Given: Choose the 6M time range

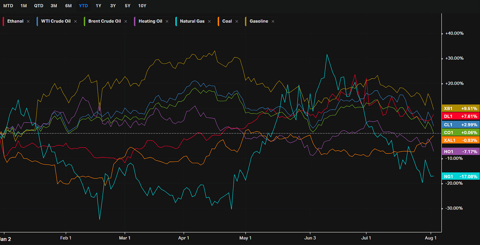Looking at the screenshot, I should (x=69, y=6).
